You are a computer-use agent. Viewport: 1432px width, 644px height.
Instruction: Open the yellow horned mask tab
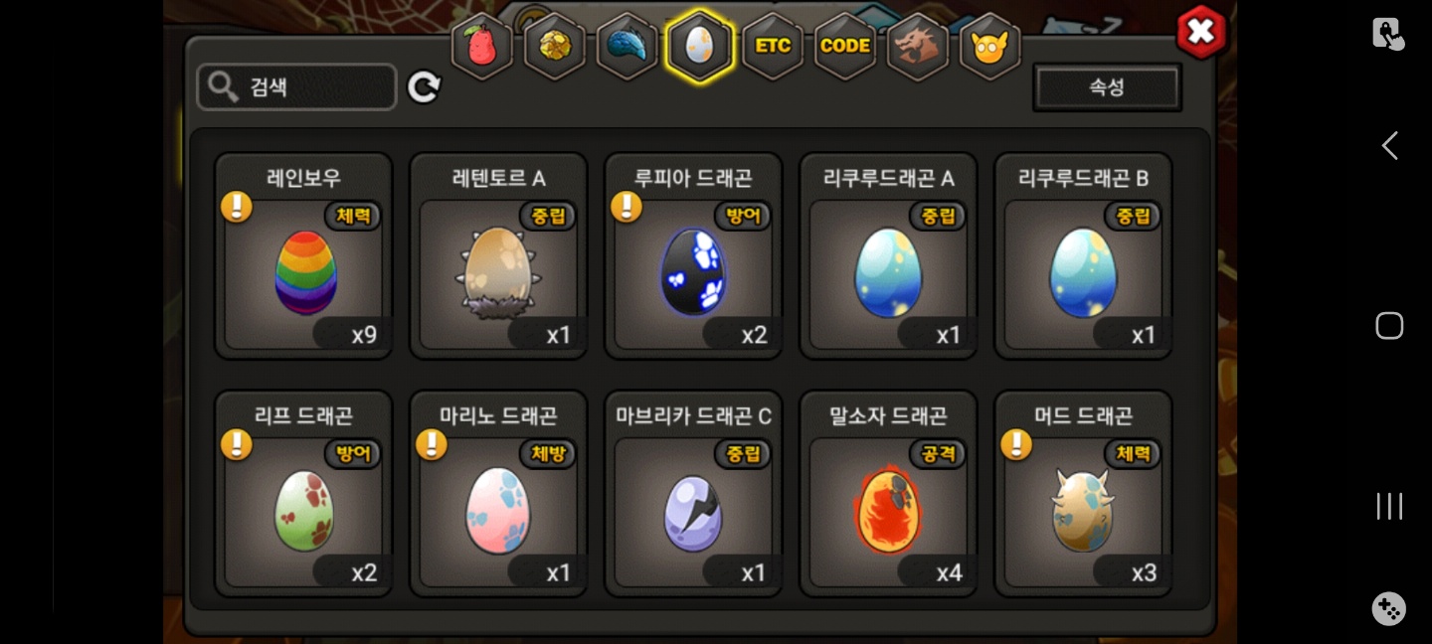pyautogui.click(x=990, y=46)
